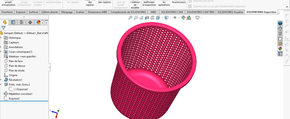Click Lancer l'éditeur de modèle button

[135, 5]
